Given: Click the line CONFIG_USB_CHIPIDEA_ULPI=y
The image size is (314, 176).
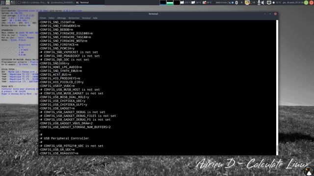Looking at the screenshot, I should [x=63, y=105].
